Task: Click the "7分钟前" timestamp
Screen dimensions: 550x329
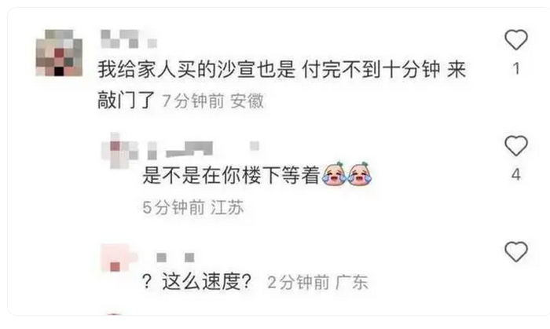Action: [193, 101]
